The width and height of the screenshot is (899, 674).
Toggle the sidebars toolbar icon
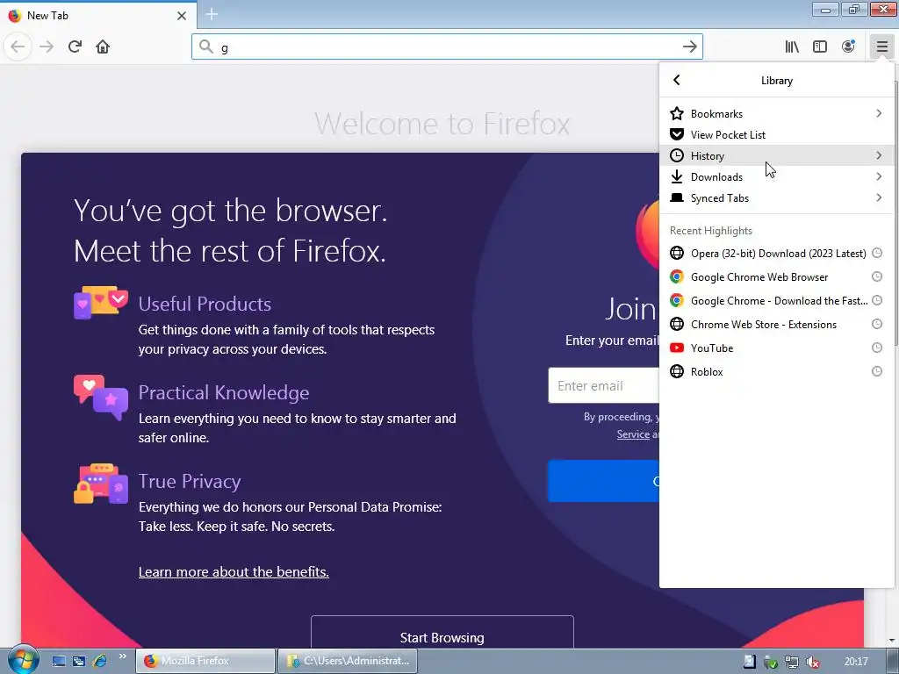point(820,47)
